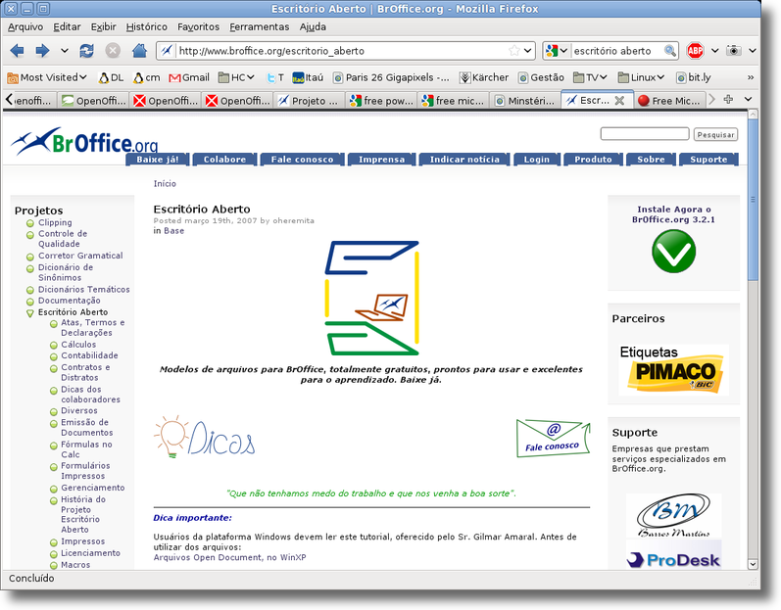Screen dimensions: 781x610
Task: Switch to the Projeto tab
Action: 309,101
